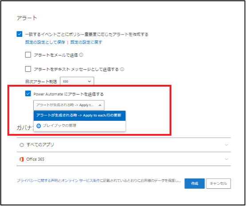Click 既定の設定として保存 link
Viewport: 247px width, 206px height.
pyautogui.click(x=45, y=42)
